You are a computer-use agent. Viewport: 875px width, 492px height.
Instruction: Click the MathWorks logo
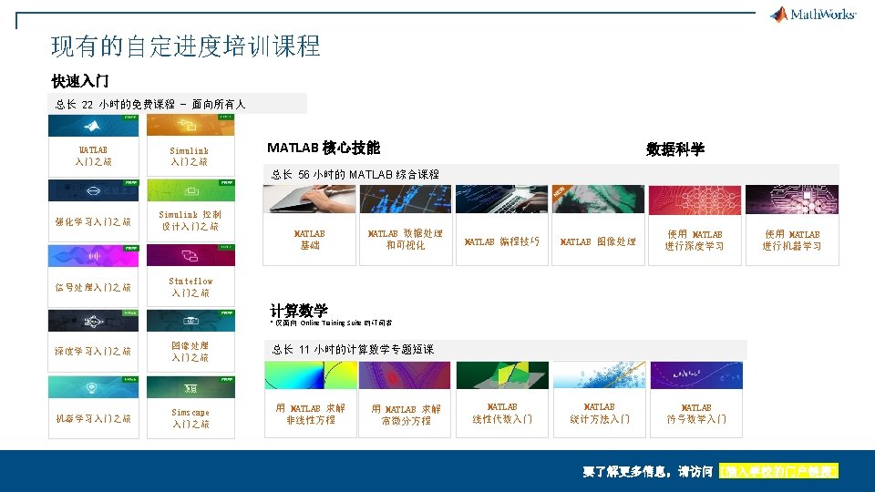(x=812, y=15)
